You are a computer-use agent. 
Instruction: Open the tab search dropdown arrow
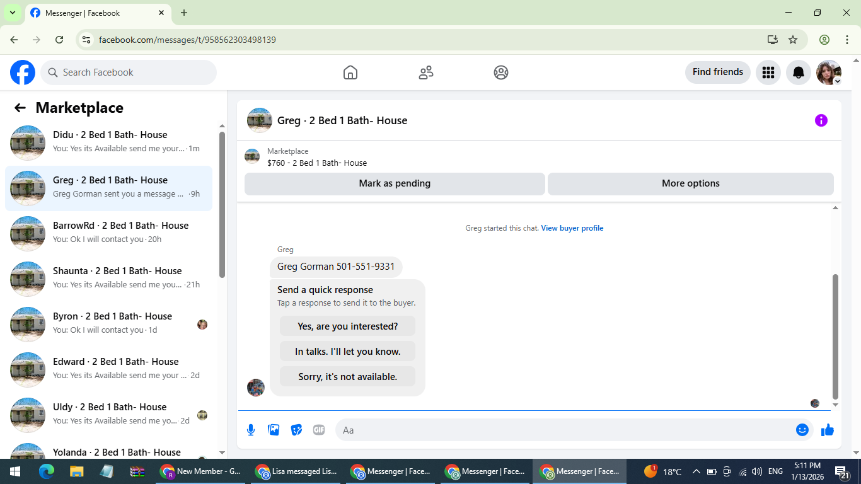[x=12, y=13]
